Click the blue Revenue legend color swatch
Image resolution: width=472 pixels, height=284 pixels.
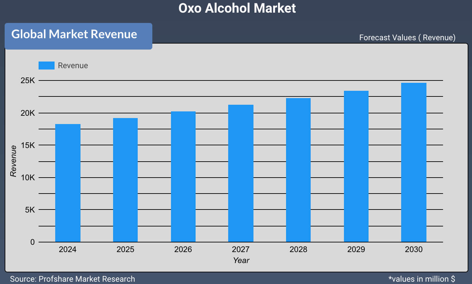46,66
